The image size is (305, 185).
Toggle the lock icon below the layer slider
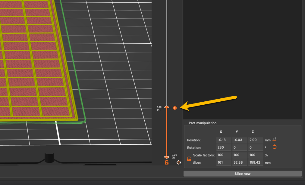click(167, 162)
